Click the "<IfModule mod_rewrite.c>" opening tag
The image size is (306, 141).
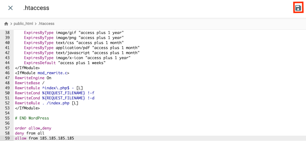[42, 73]
